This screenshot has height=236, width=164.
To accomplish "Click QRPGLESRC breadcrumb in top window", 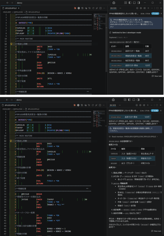I will (x=18, y=12).
